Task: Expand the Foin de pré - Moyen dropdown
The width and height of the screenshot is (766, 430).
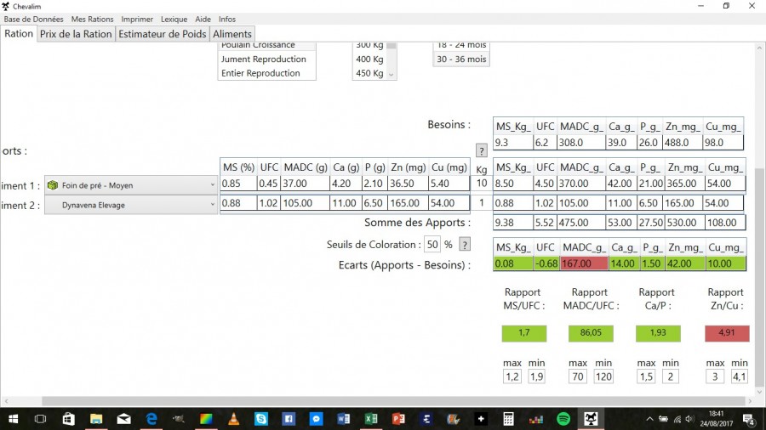Action: [212, 184]
